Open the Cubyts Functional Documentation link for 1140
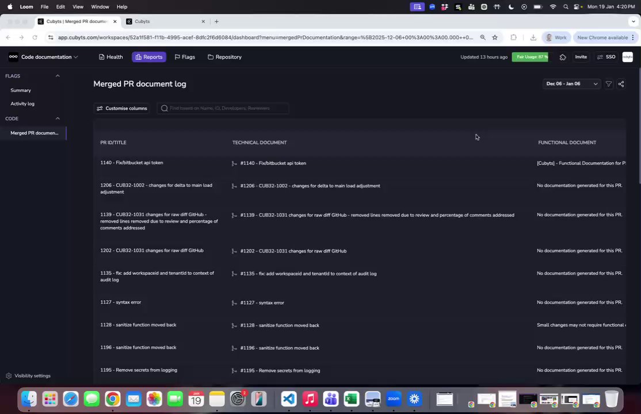 tap(581, 163)
